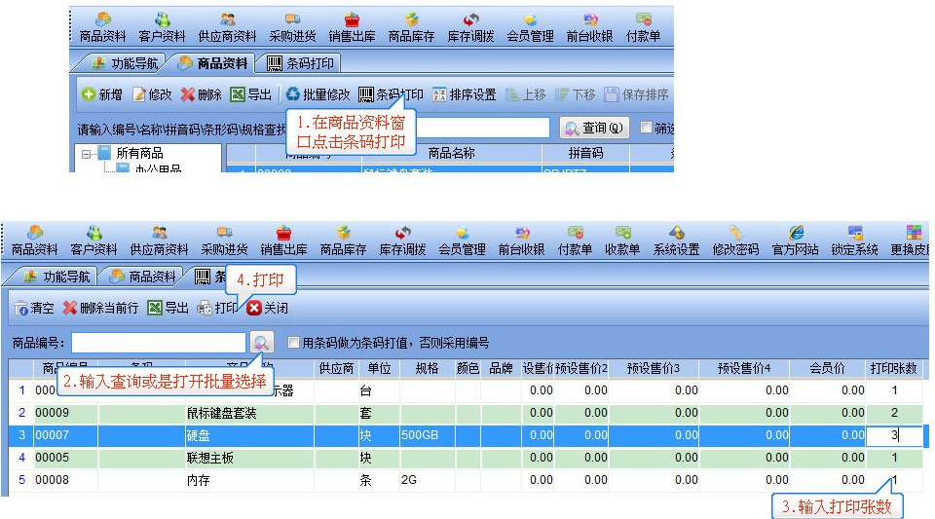Click the 删除 delete button
935x519 pixels.
[201, 94]
